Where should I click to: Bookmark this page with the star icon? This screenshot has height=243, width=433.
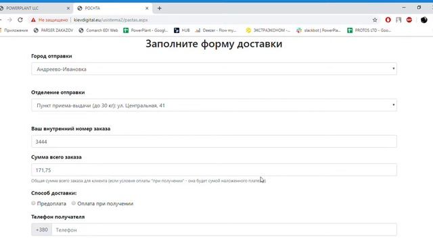(375, 20)
